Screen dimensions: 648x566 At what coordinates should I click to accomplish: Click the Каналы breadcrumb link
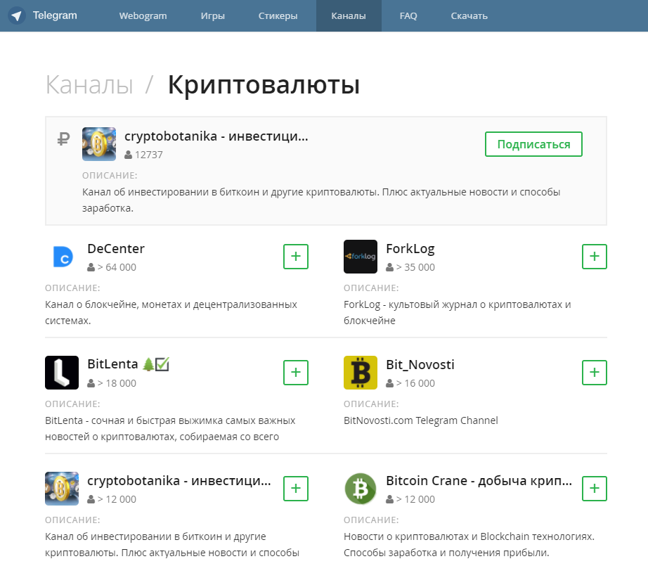[x=88, y=84]
